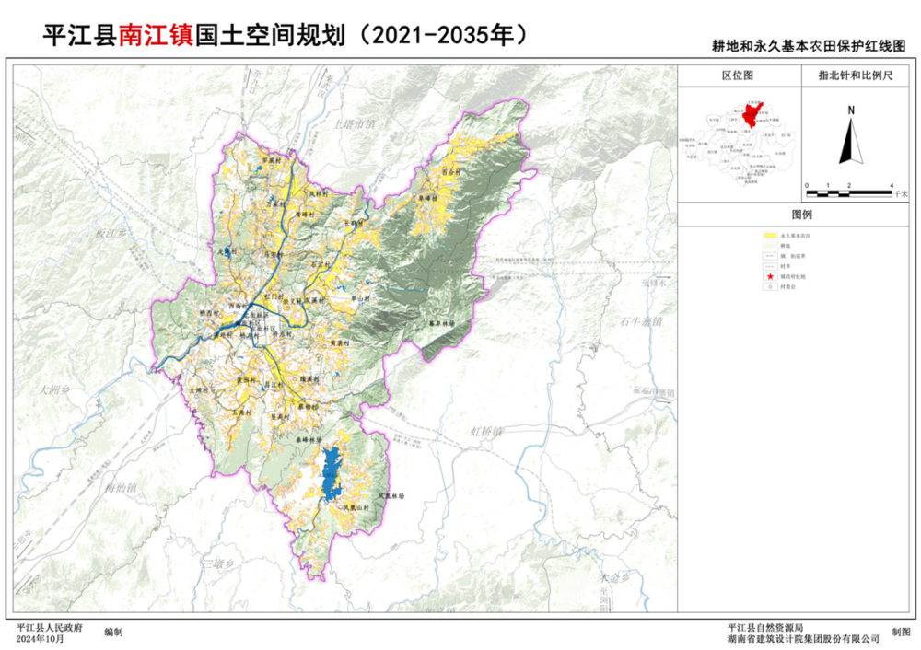Click the red star legend symbol
The image size is (921, 650).
click(x=770, y=274)
